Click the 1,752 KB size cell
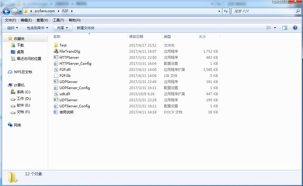This screenshot has height=186, width=303. click(210, 51)
